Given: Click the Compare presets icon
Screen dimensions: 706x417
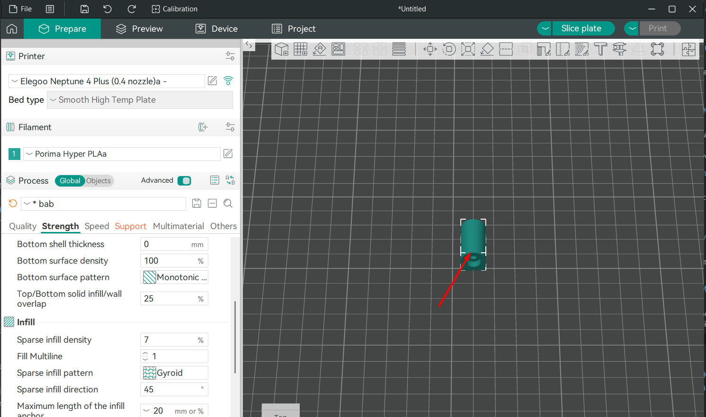Looking at the screenshot, I should click(x=230, y=180).
